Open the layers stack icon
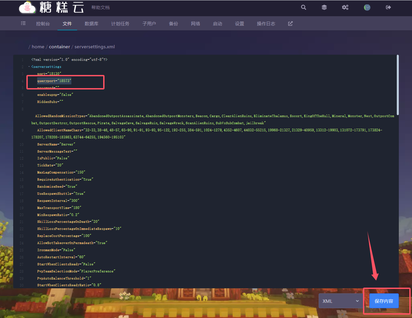 [x=324, y=7]
